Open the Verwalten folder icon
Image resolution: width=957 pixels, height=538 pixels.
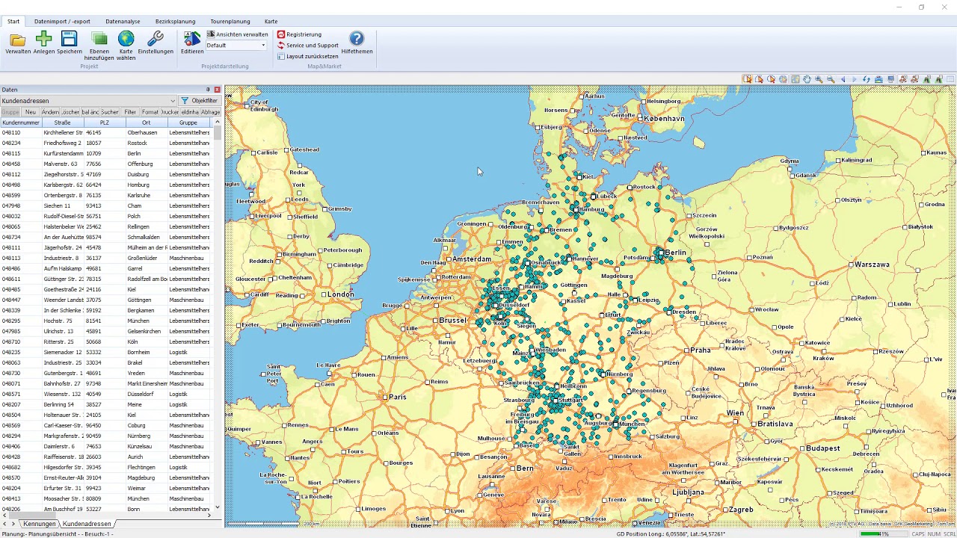pos(18,43)
